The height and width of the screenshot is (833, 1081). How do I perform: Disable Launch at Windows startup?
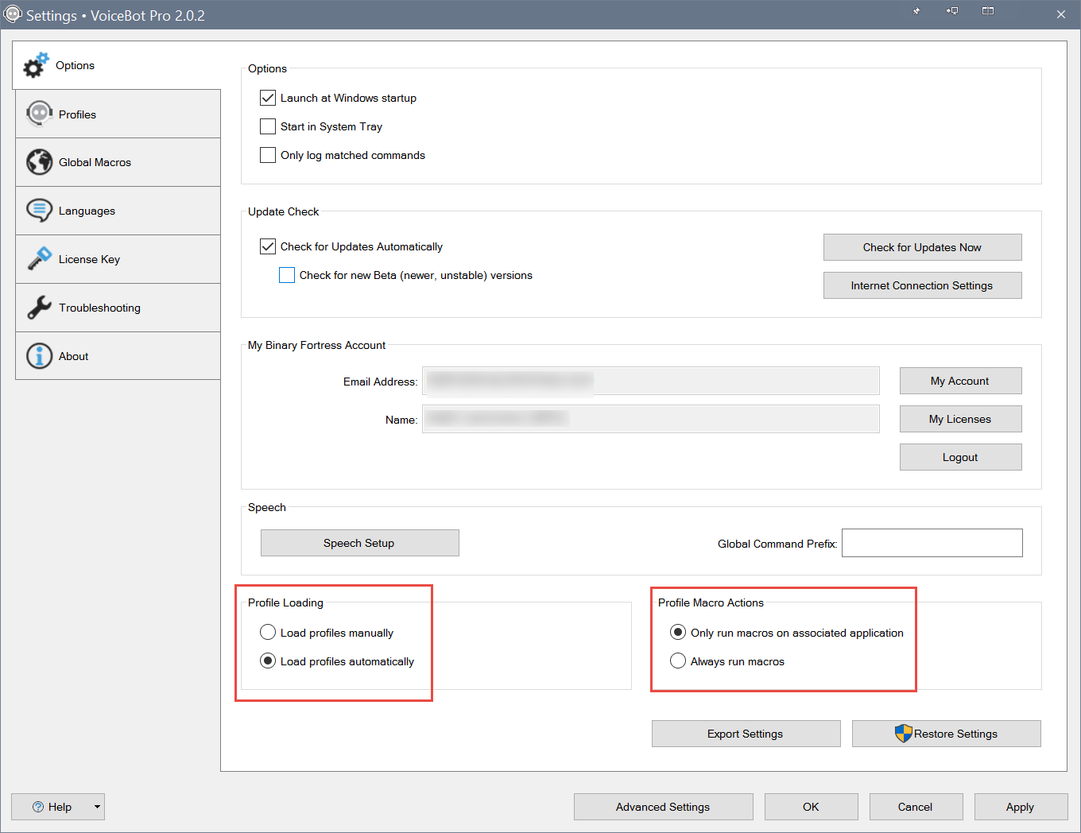coord(268,98)
